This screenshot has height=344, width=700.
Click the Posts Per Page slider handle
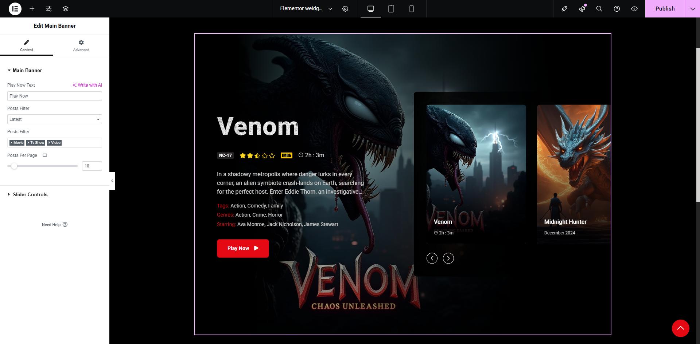14,166
